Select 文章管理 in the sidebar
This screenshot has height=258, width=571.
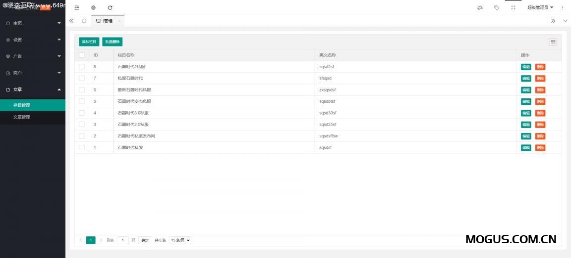coord(22,117)
